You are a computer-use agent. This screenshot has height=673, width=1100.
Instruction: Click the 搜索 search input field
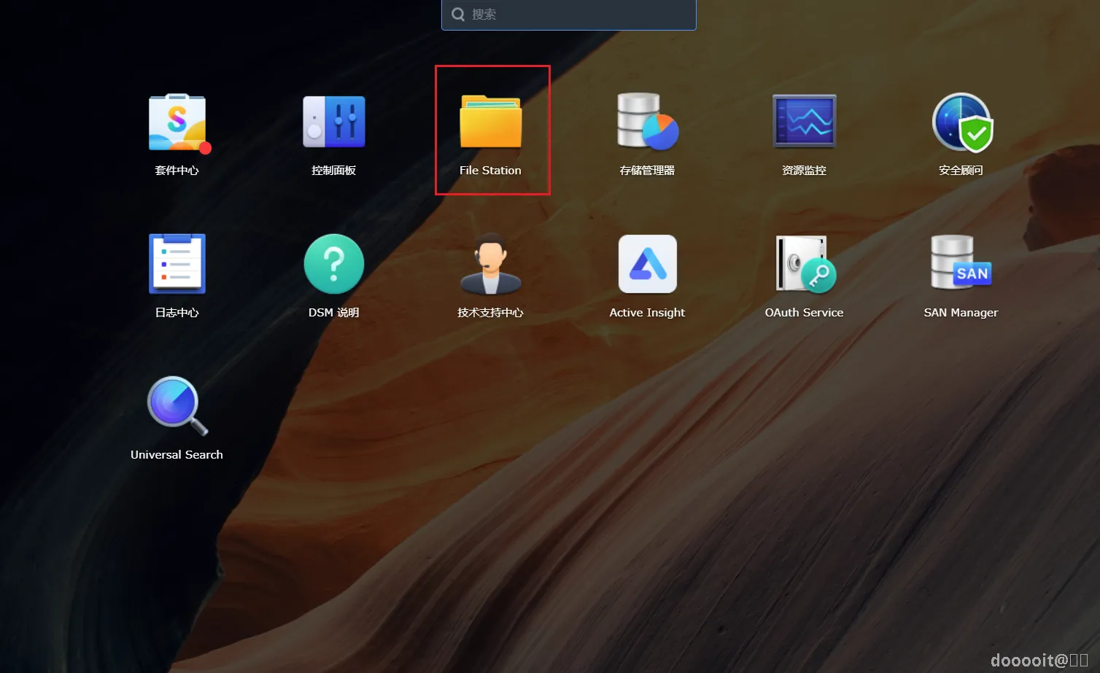569,15
